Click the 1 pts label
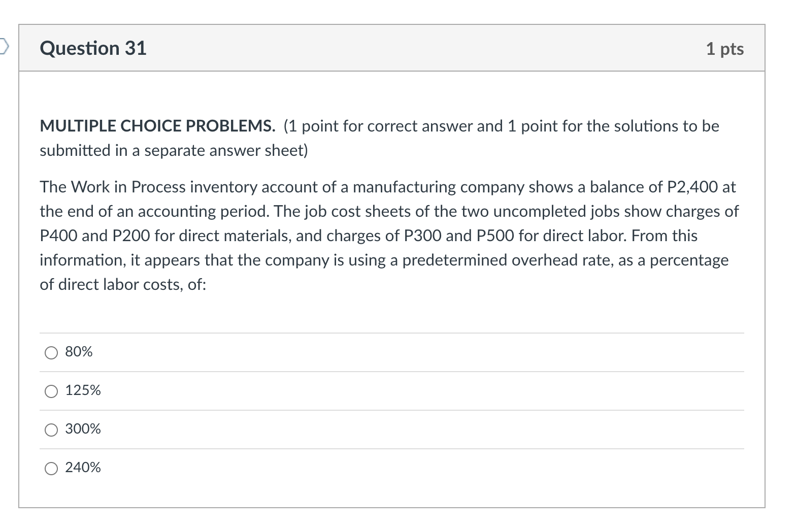This screenshot has width=796, height=528. click(x=725, y=48)
